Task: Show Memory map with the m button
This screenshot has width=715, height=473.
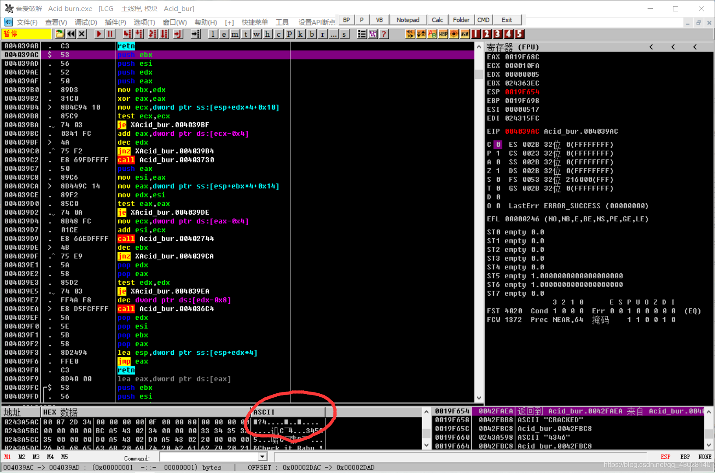Action: click(235, 34)
